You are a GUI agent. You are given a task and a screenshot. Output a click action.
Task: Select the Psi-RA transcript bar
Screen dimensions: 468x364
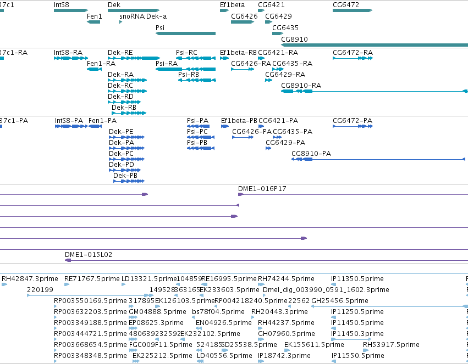click(185, 69)
